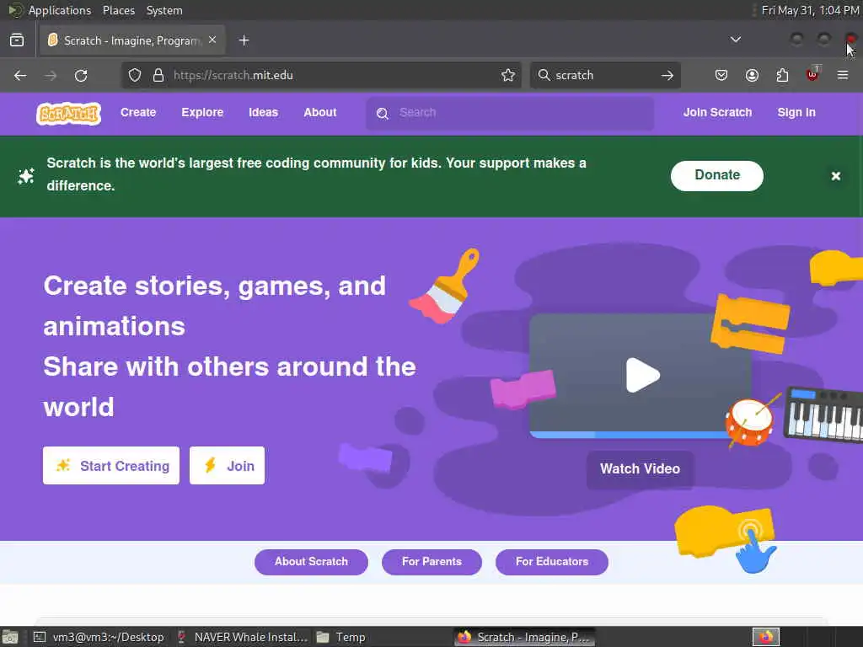Image resolution: width=863 pixels, height=647 pixels.
Task: Click the browser search box containing scratch
Action: 605,75
